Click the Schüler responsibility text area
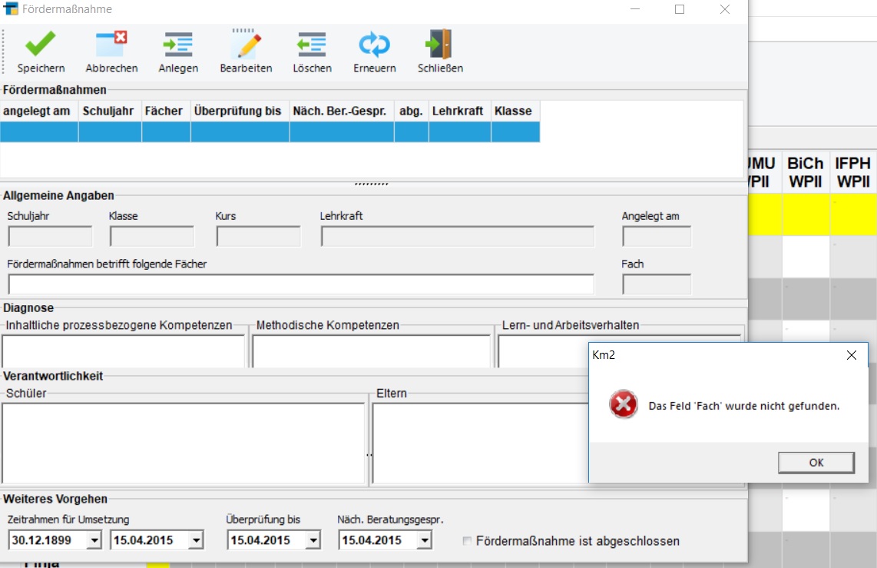The width and height of the screenshot is (877, 568). click(183, 443)
